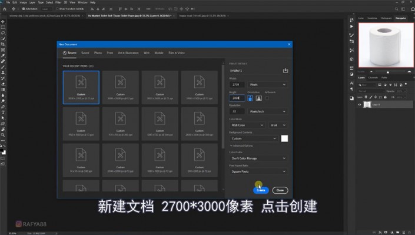Image resolution: width=415 pixels, height=235 pixels.
Task: Select the Type tool
Action: (3, 112)
